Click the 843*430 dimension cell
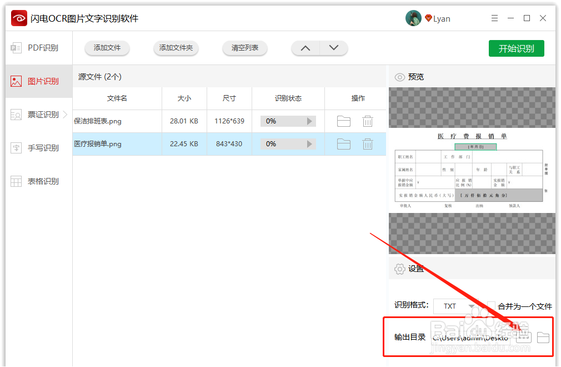 coord(229,144)
